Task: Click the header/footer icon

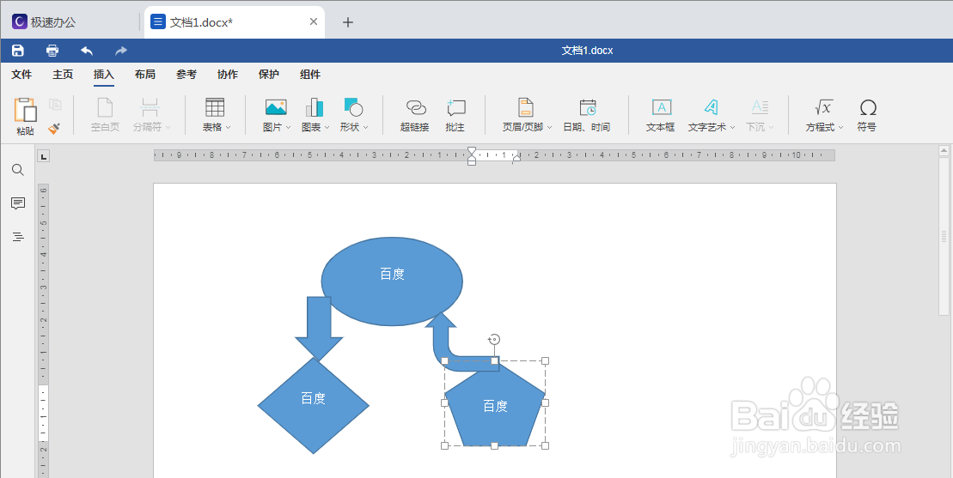Action: point(525,107)
